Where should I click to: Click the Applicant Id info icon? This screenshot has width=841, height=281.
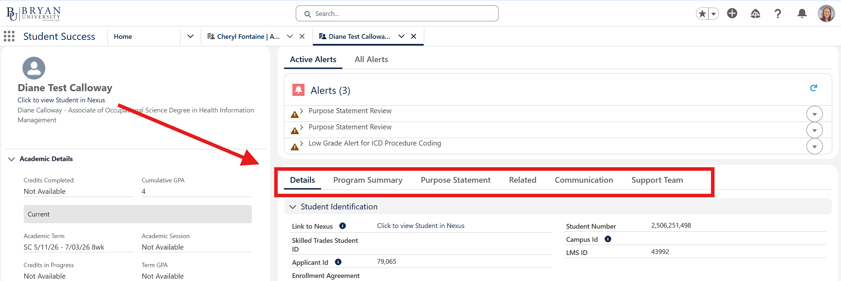point(338,262)
